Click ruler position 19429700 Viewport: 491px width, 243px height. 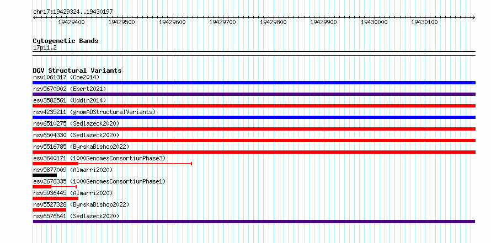point(222,22)
